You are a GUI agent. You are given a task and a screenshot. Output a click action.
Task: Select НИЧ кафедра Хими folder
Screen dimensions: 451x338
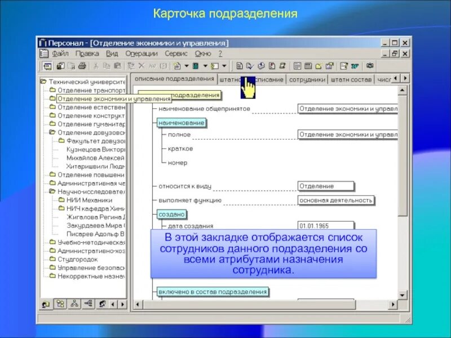pyautogui.click(x=96, y=208)
